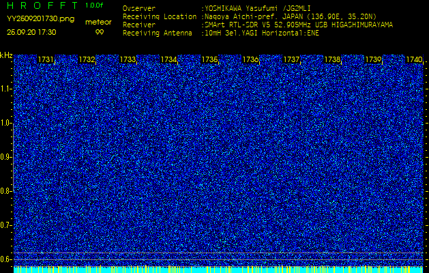
Task: Click the date stamp 25.09.20 17:30
Action: tap(31, 32)
